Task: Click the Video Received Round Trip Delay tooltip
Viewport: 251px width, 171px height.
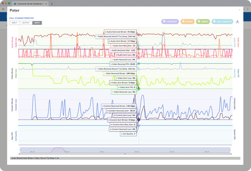Action: tap(116, 69)
